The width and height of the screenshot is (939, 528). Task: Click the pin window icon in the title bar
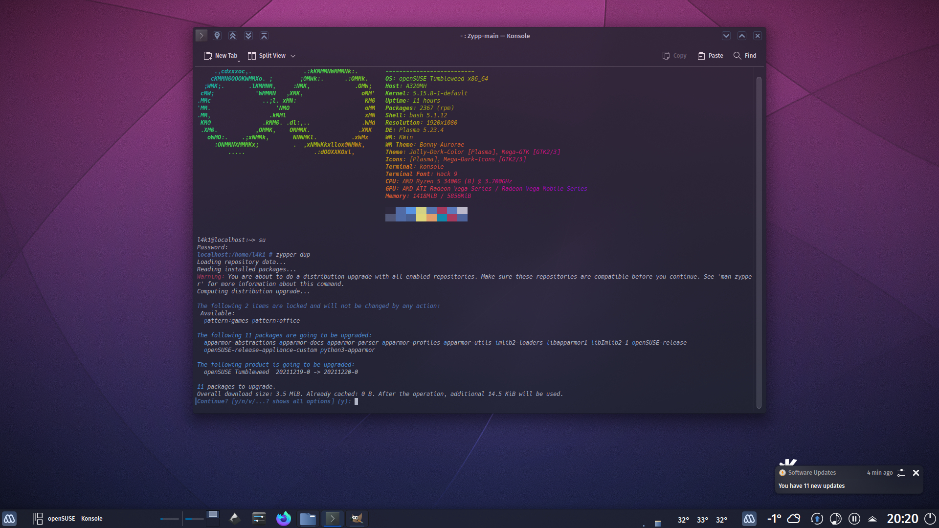click(217, 36)
